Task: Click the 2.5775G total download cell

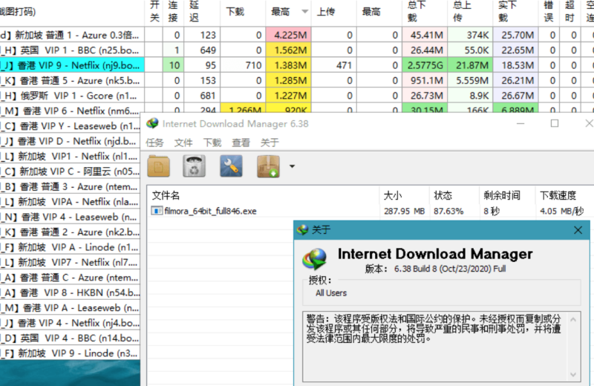Action: 425,65
